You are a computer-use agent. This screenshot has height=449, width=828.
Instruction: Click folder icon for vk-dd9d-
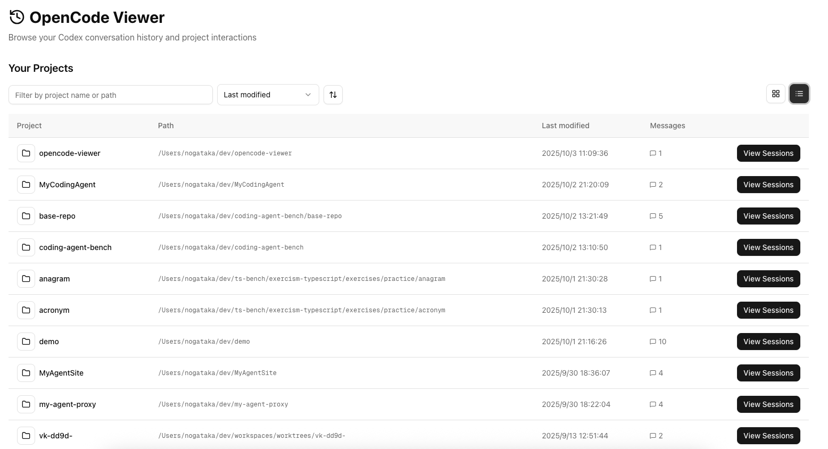click(x=26, y=436)
